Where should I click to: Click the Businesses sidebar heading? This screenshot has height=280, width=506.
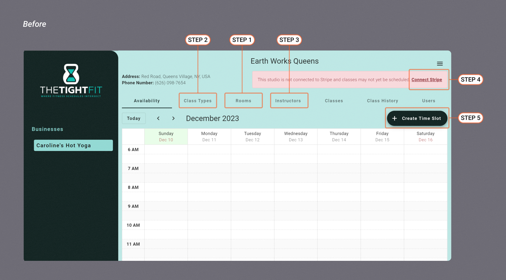(47, 129)
